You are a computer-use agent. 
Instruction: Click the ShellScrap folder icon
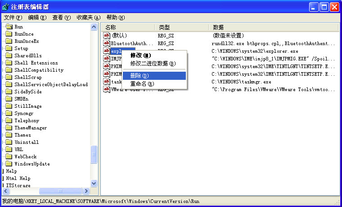9,77
